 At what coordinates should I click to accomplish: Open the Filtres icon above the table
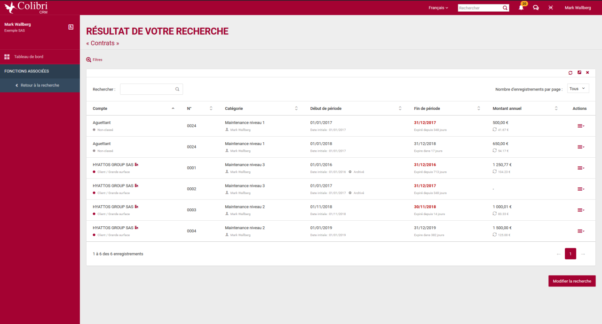(x=88, y=60)
